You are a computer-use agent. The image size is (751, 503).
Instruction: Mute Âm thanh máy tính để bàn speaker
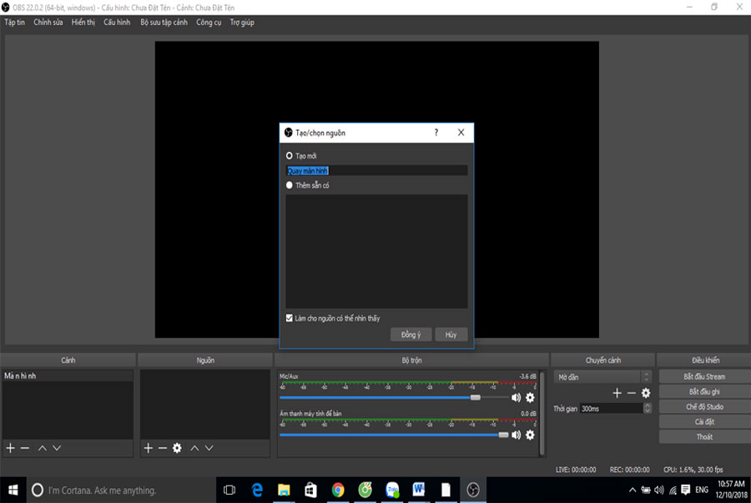tap(516, 435)
